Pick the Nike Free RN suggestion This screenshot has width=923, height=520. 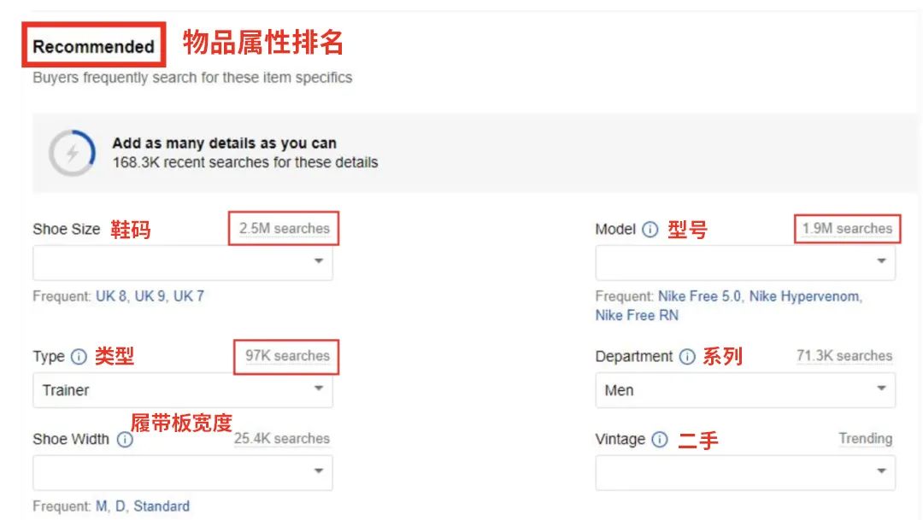coord(637,315)
